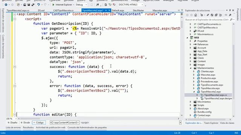Click the Home icon in Solution Explorer

(x=196, y=15)
